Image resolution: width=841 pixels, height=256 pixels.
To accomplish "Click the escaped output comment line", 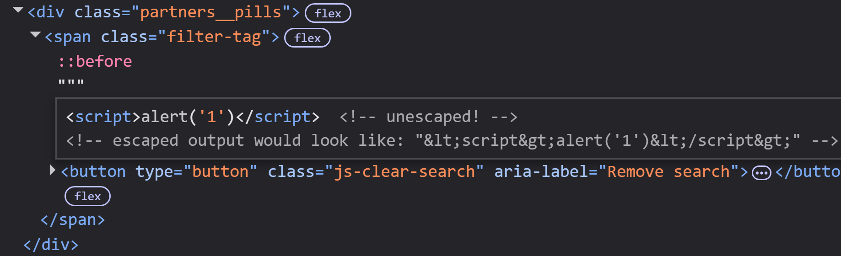I will tap(452, 140).
